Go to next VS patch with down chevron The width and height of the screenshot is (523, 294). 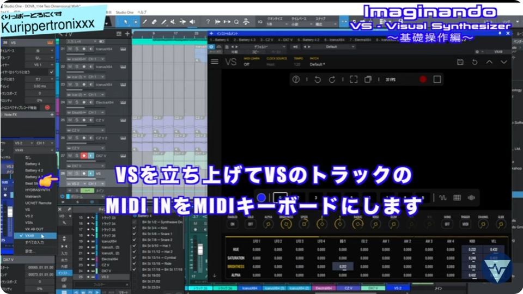tap(504, 62)
